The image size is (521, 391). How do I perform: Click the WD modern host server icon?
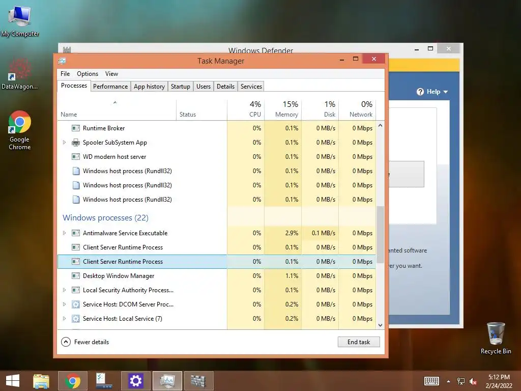(76, 157)
